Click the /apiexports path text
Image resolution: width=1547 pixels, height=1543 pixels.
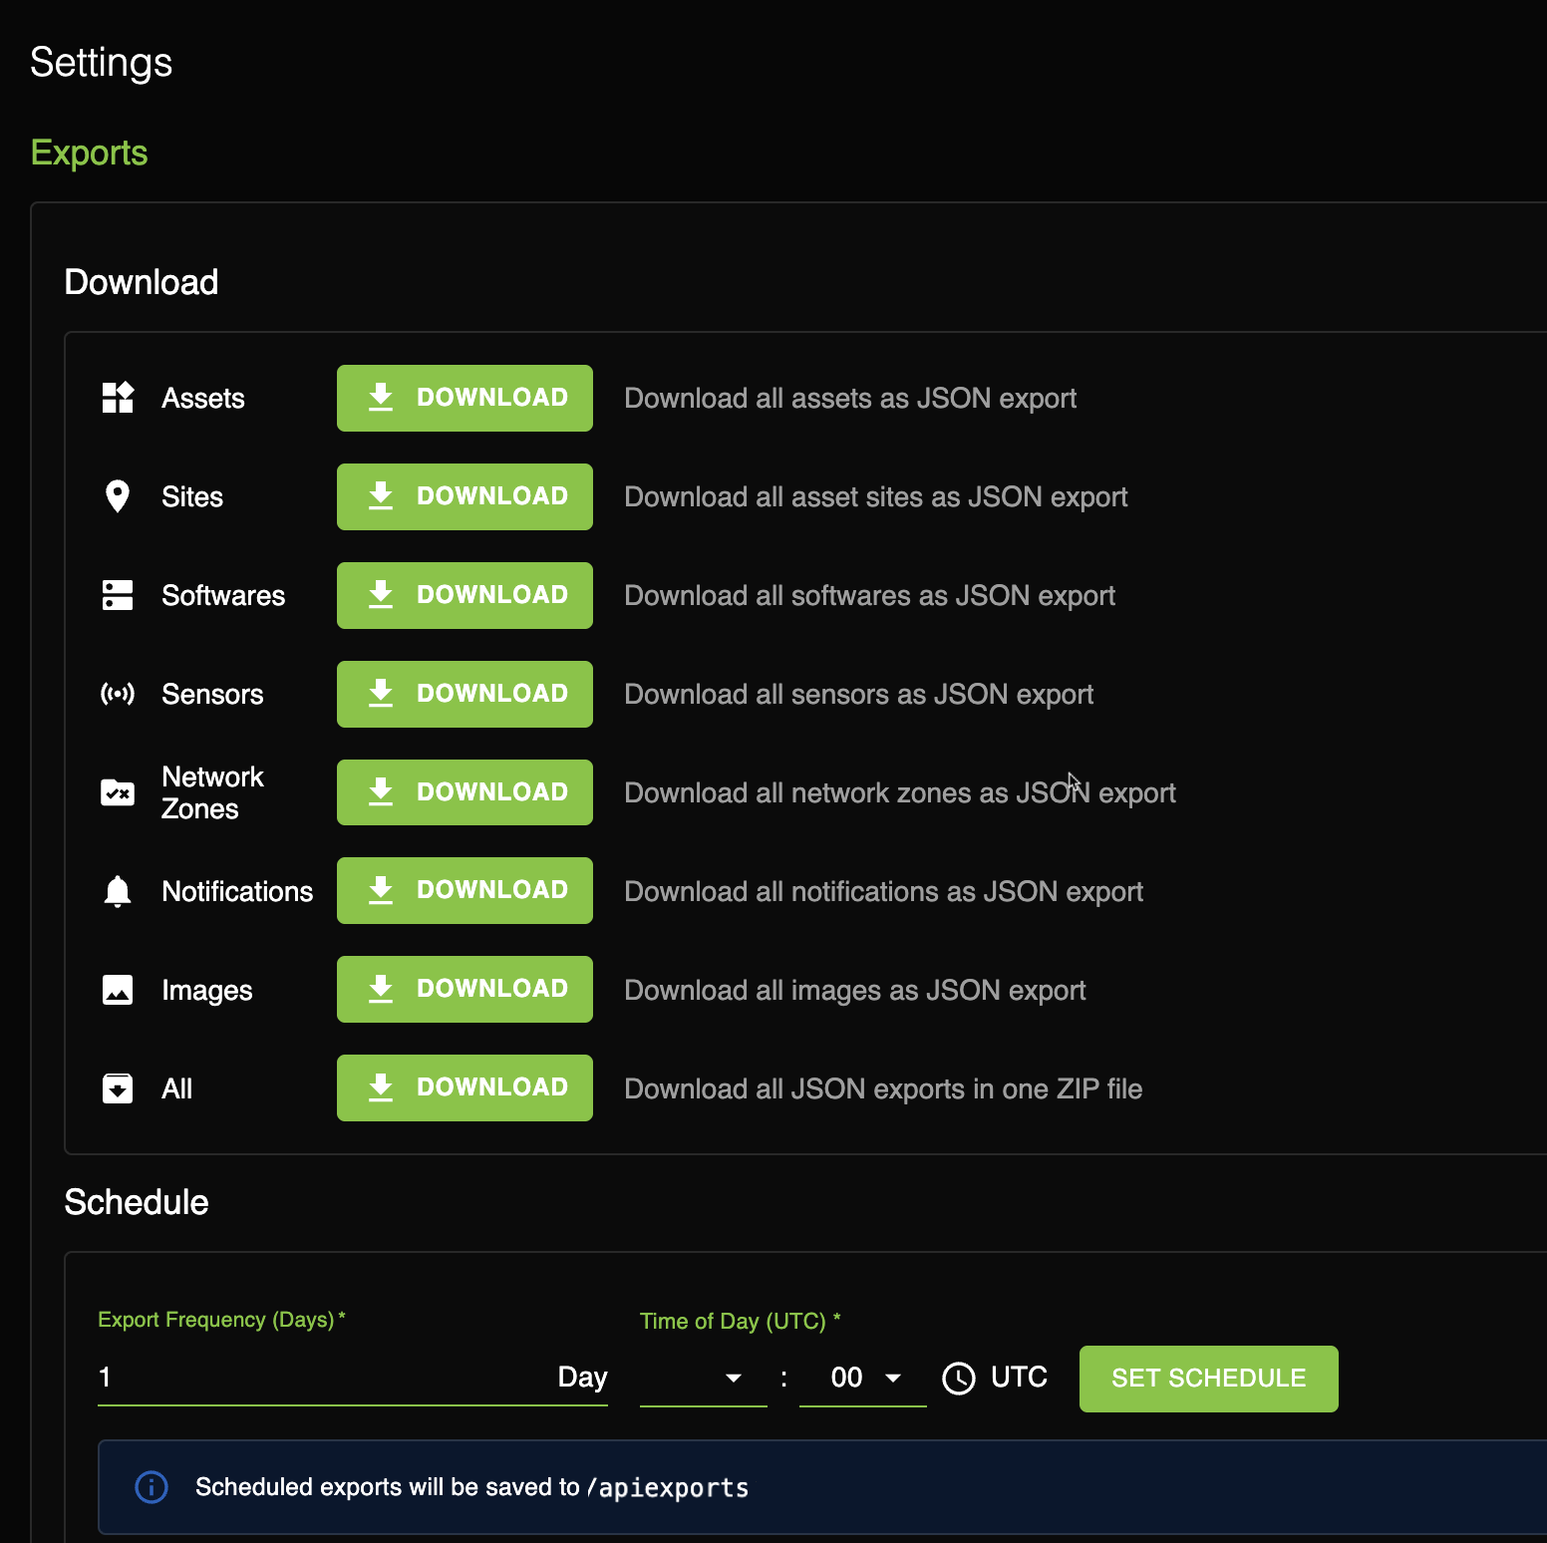click(x=667, y=1488)
